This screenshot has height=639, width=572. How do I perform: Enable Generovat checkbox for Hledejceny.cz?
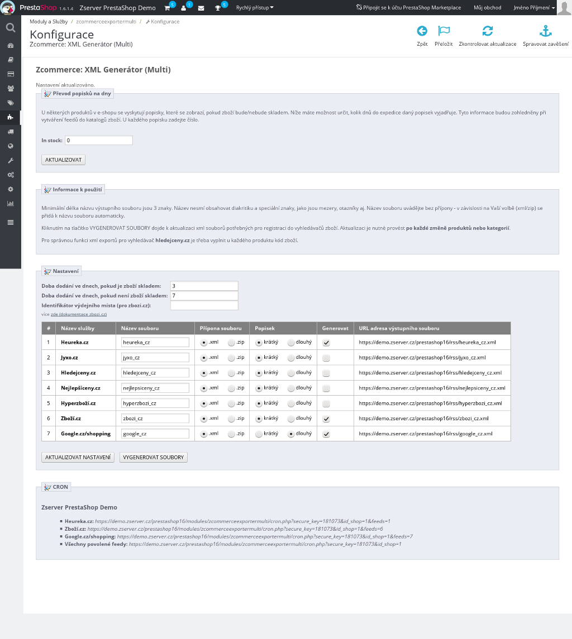click(x=326, y=373)
